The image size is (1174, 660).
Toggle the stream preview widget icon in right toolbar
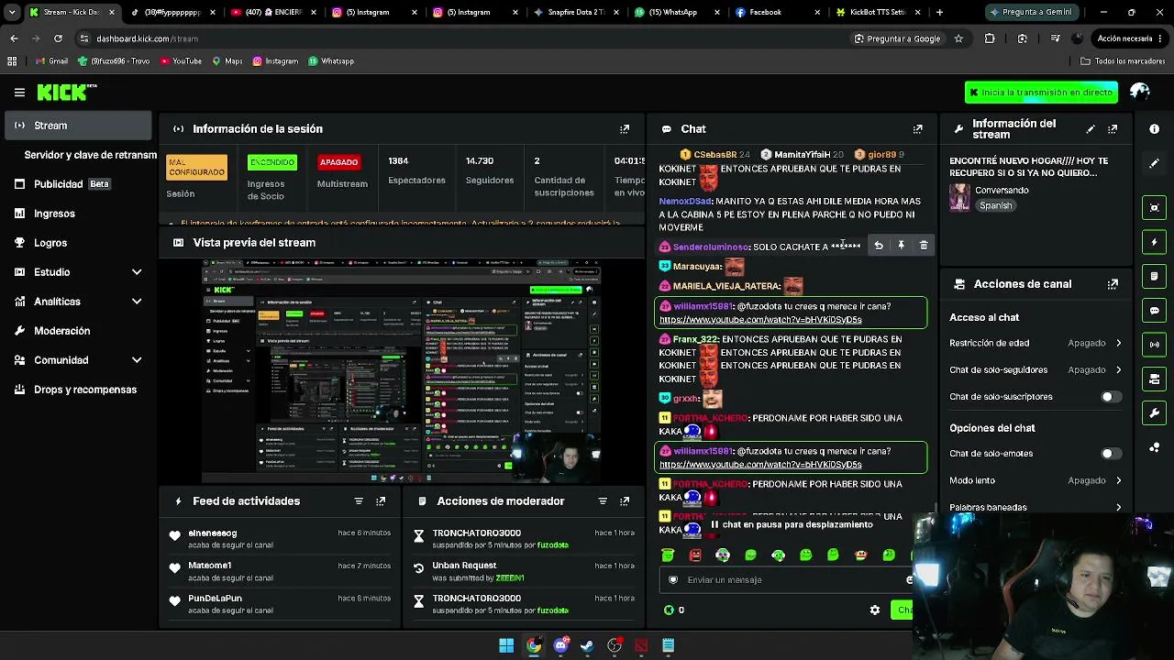(1154, 208)
